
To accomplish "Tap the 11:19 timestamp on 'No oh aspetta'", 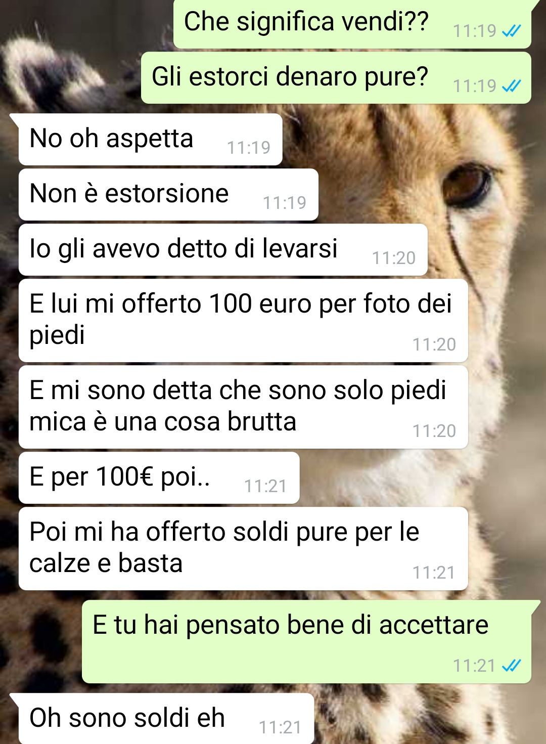I will click(249, 148).
